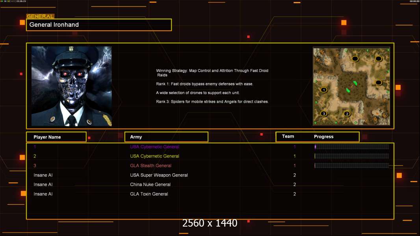Click the yellow USA Cybernetic General army entry
This screenshot has height=236, width=420.
tap(154, 156)
